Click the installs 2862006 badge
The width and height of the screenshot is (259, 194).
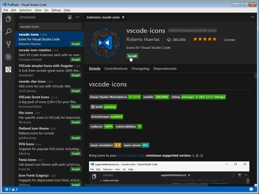[156, 97]
